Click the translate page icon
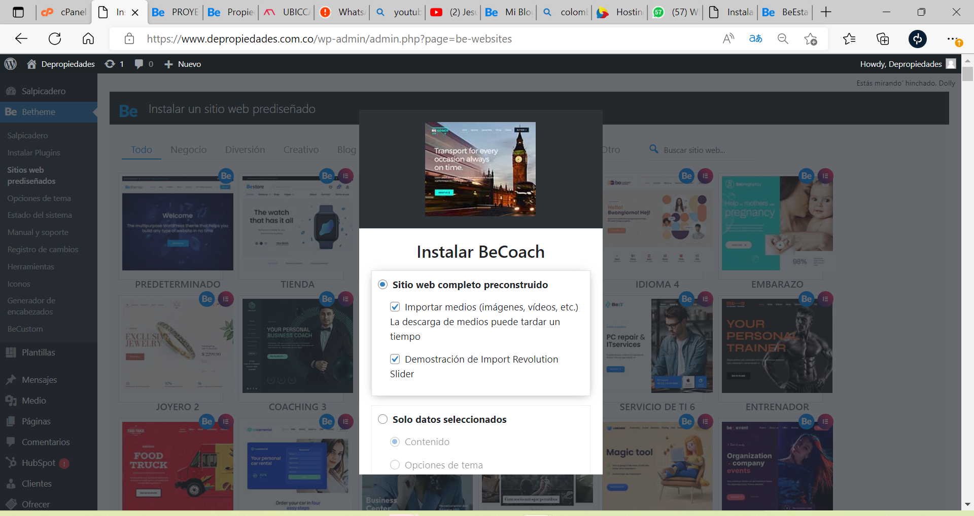Viewport: 974px width, 516px height. click(x=756, y=39)
